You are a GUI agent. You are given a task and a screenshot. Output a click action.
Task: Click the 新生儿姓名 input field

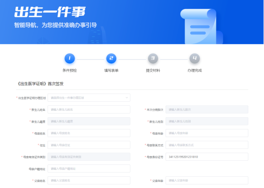(89, 109)
